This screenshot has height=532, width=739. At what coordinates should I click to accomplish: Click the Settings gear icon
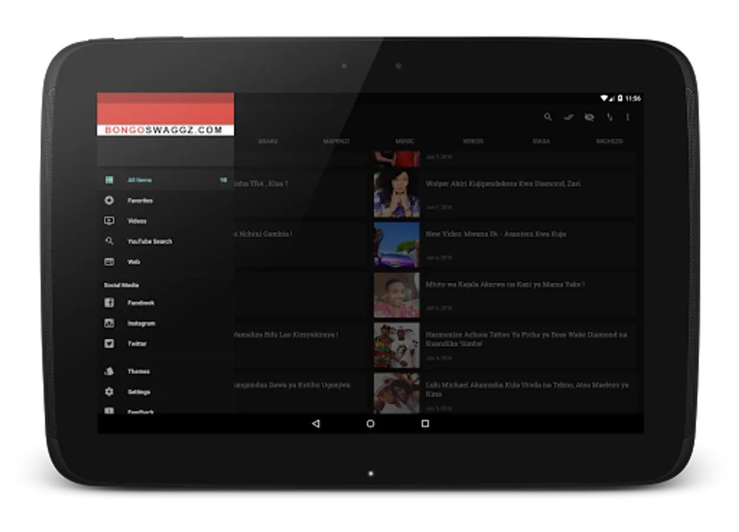tap(109, 392)
